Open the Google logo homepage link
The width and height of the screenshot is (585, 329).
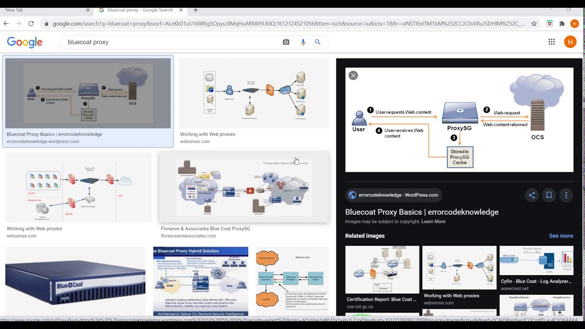coord(25,42)
